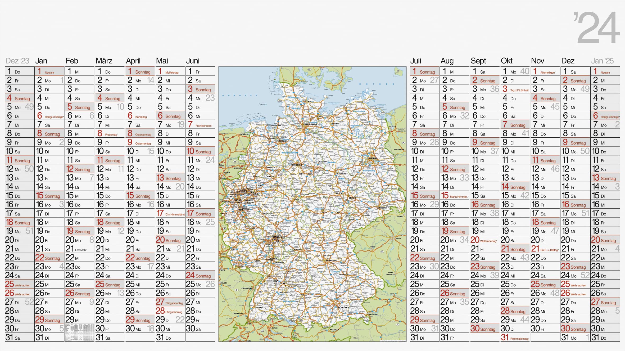The height and width of the screenshot is (351, 625).
Task: Select the "Nov" month header
Action: [x=537, y=61]
